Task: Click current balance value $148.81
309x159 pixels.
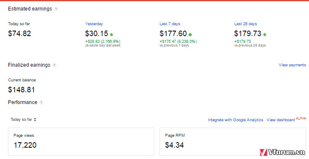Action: (21, 90)
